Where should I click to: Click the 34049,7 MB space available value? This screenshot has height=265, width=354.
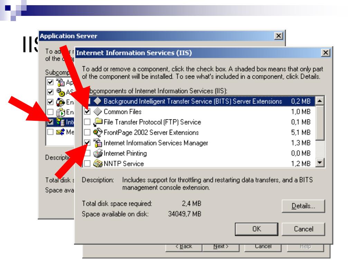(x=185, y=214)
